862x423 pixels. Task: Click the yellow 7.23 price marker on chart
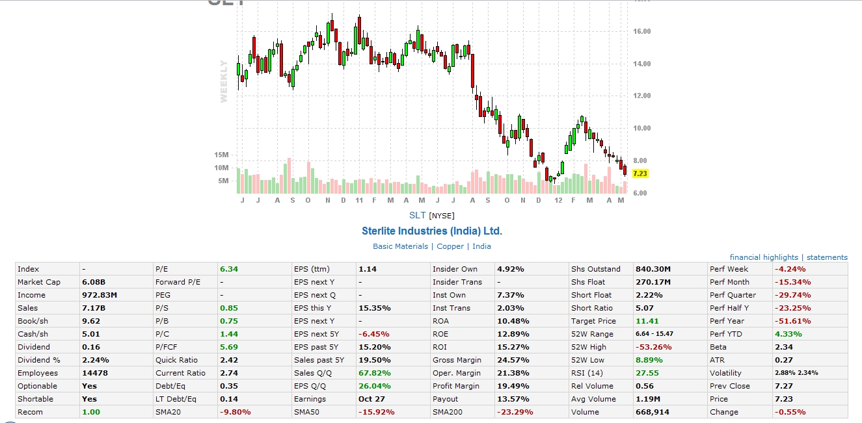[x=640, y=173]
